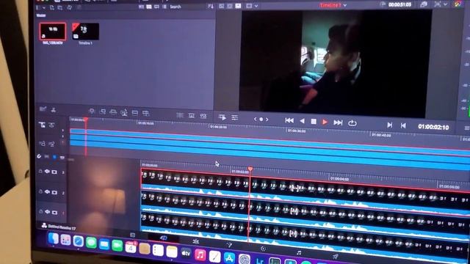Jump to the first frame button
Image resolution: width=470 pixels, height=264 pixels.
(289, 120)
